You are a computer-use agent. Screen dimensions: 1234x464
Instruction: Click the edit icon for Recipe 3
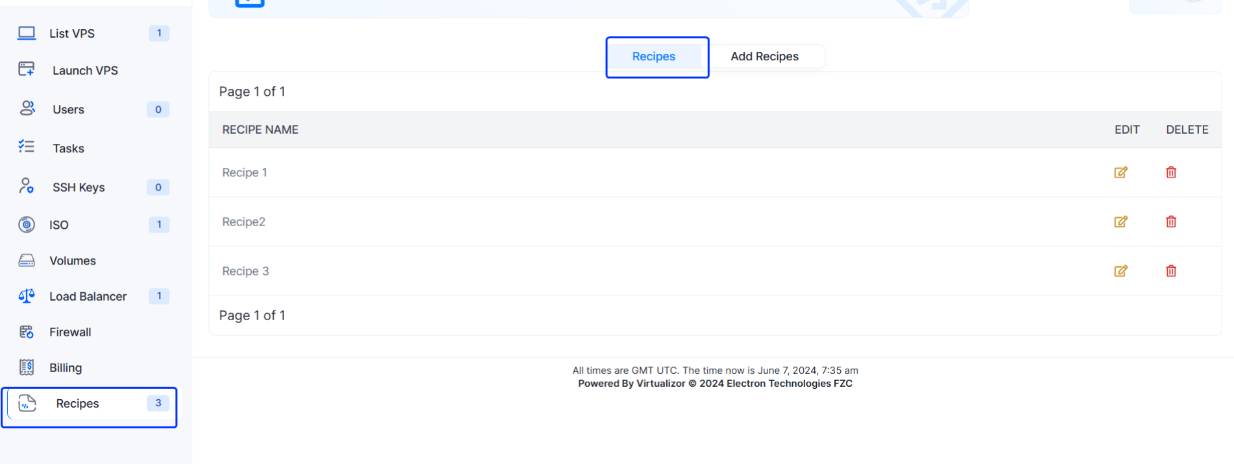click(1120, 271)
